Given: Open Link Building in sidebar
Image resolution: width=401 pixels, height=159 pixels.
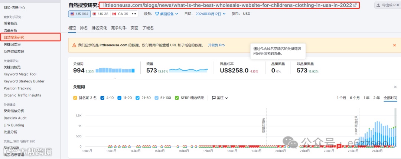Looking at the screenshot, I should [x=14, y=125].
